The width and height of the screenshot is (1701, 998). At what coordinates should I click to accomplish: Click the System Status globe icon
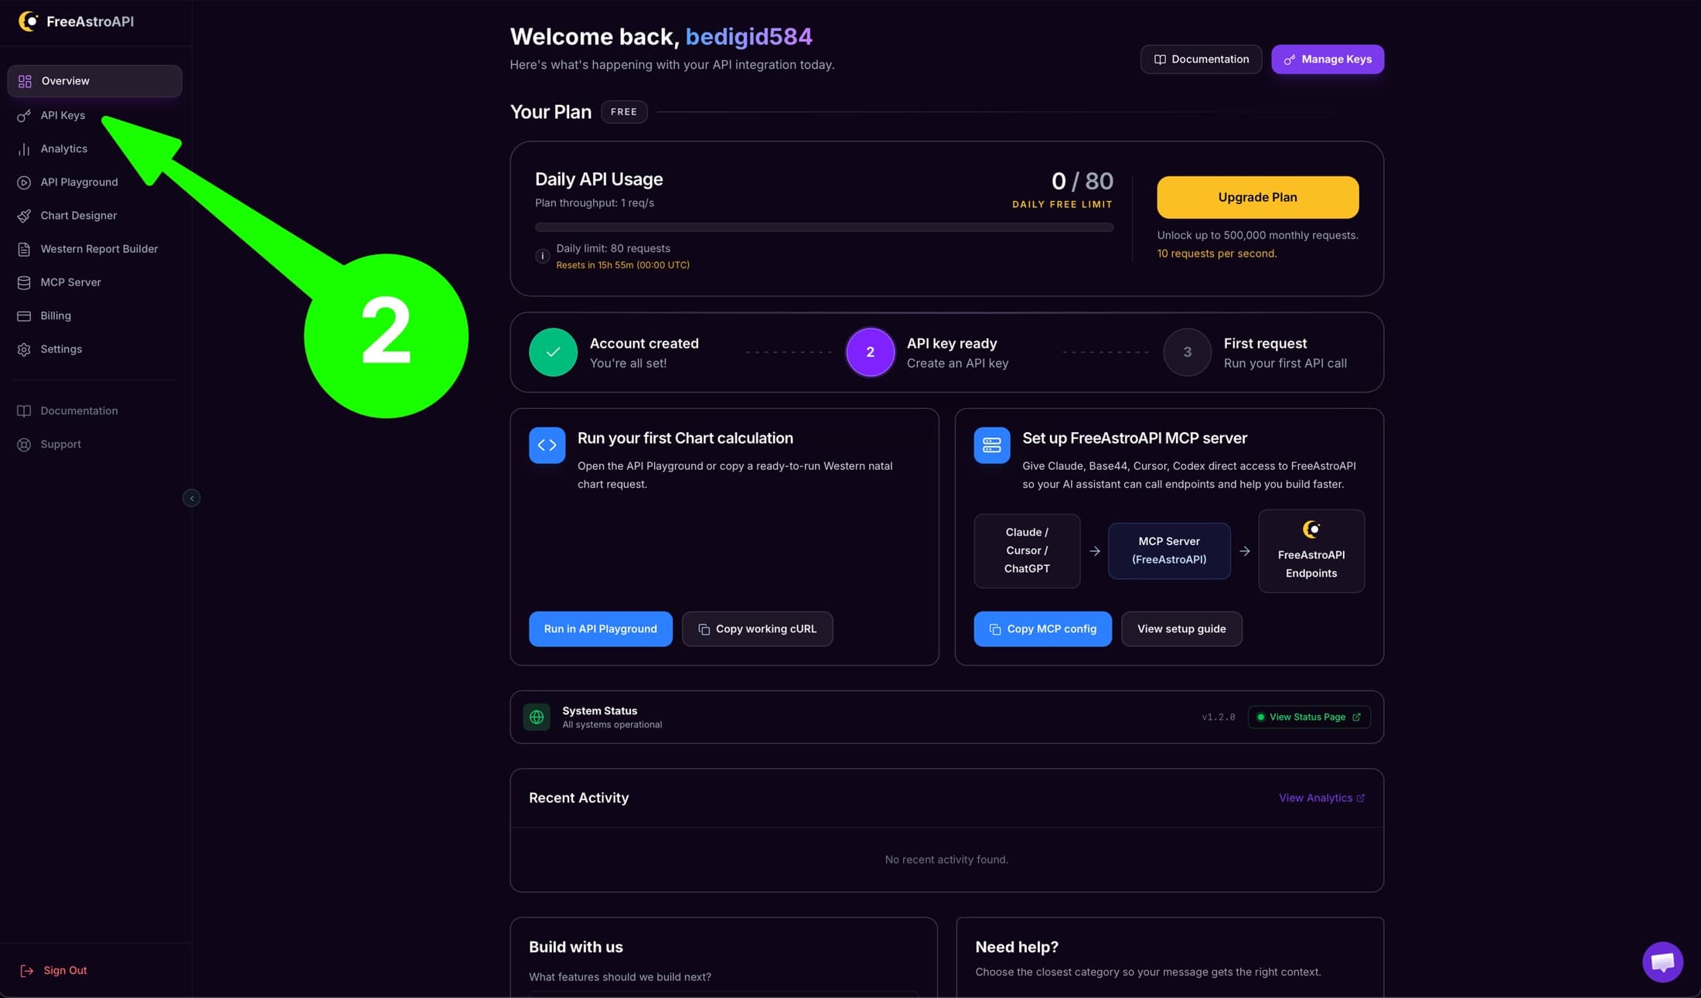click(x=537, y=717)
